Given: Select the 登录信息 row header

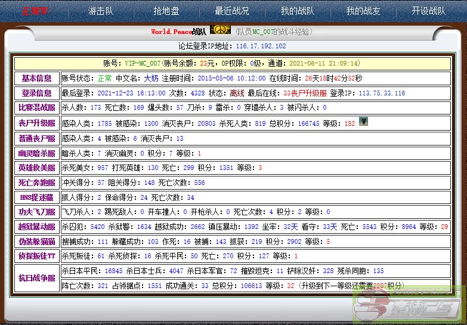Looking at the screenshot, I should [36, 93].
